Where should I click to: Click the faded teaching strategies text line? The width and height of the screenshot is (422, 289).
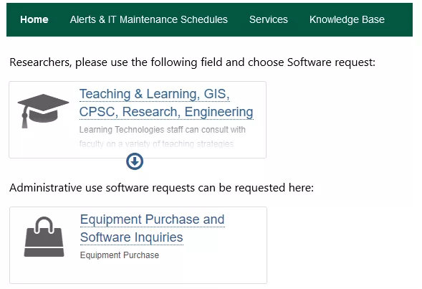(156, 144)
